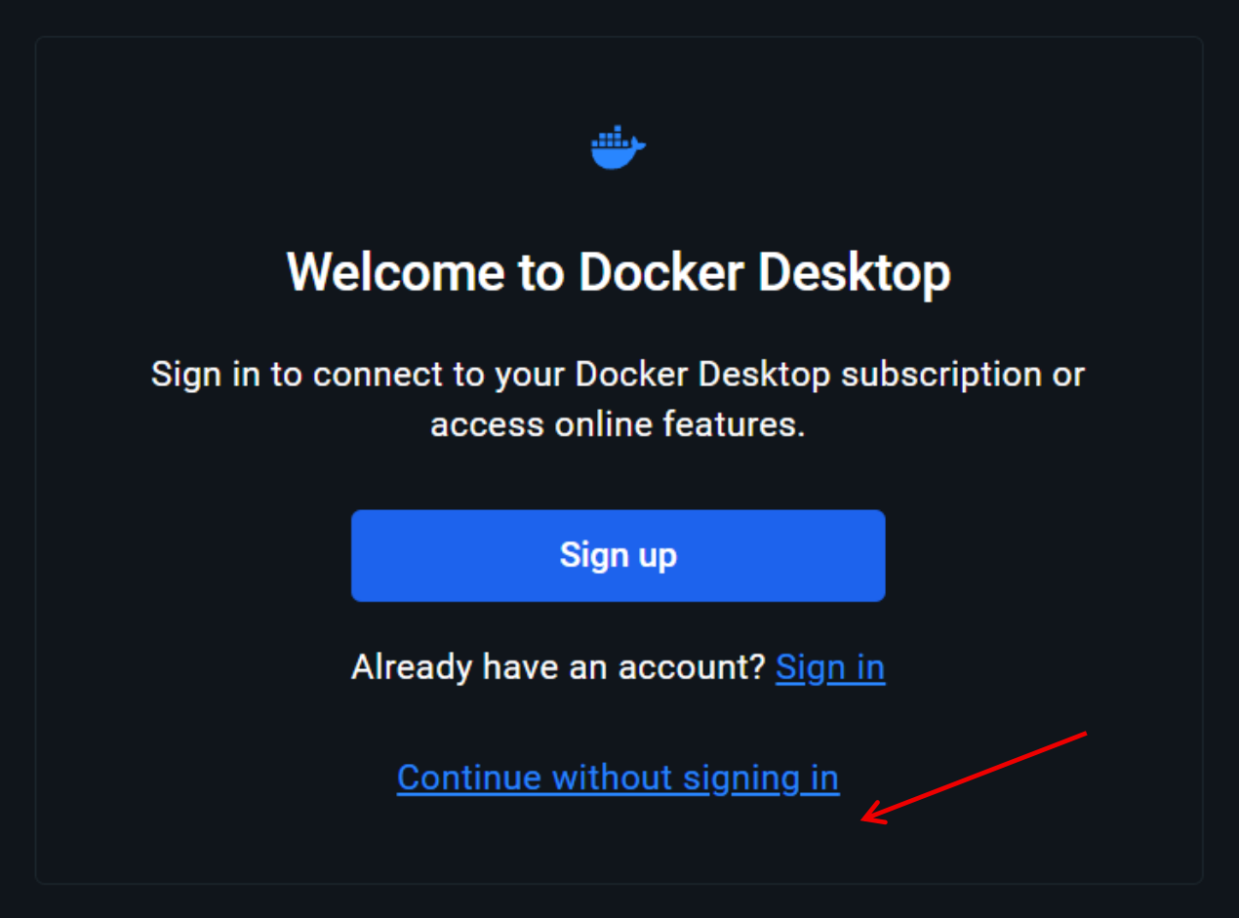The width and height of the screenshot is (1239, 918).
Task: Click the red arrow annotation head
Action: (873, 813)
